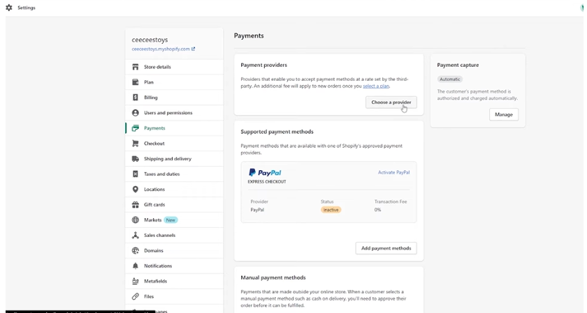Screen dimensions: 587x313
Task: Click the 0% transaction fee value
Action: click(378, 210)
